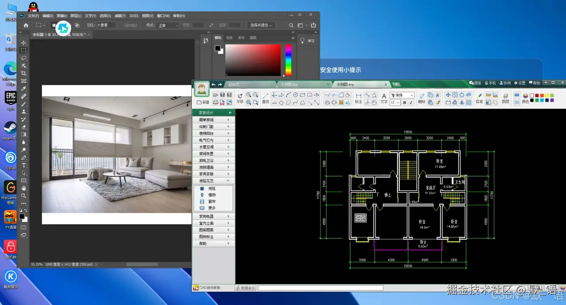Open the font size 12 dropdown

click(x=395, y=102)
